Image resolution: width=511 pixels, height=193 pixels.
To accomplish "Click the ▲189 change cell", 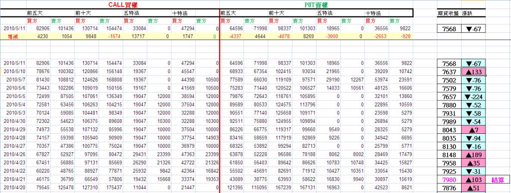I will (x=473, y=155).
